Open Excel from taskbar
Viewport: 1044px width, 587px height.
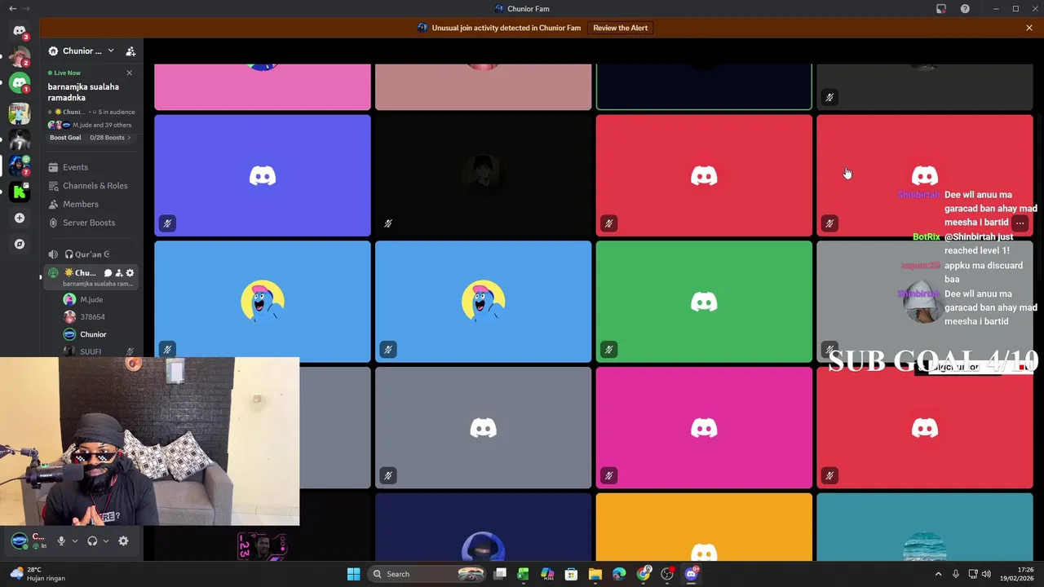coord(523,574)
